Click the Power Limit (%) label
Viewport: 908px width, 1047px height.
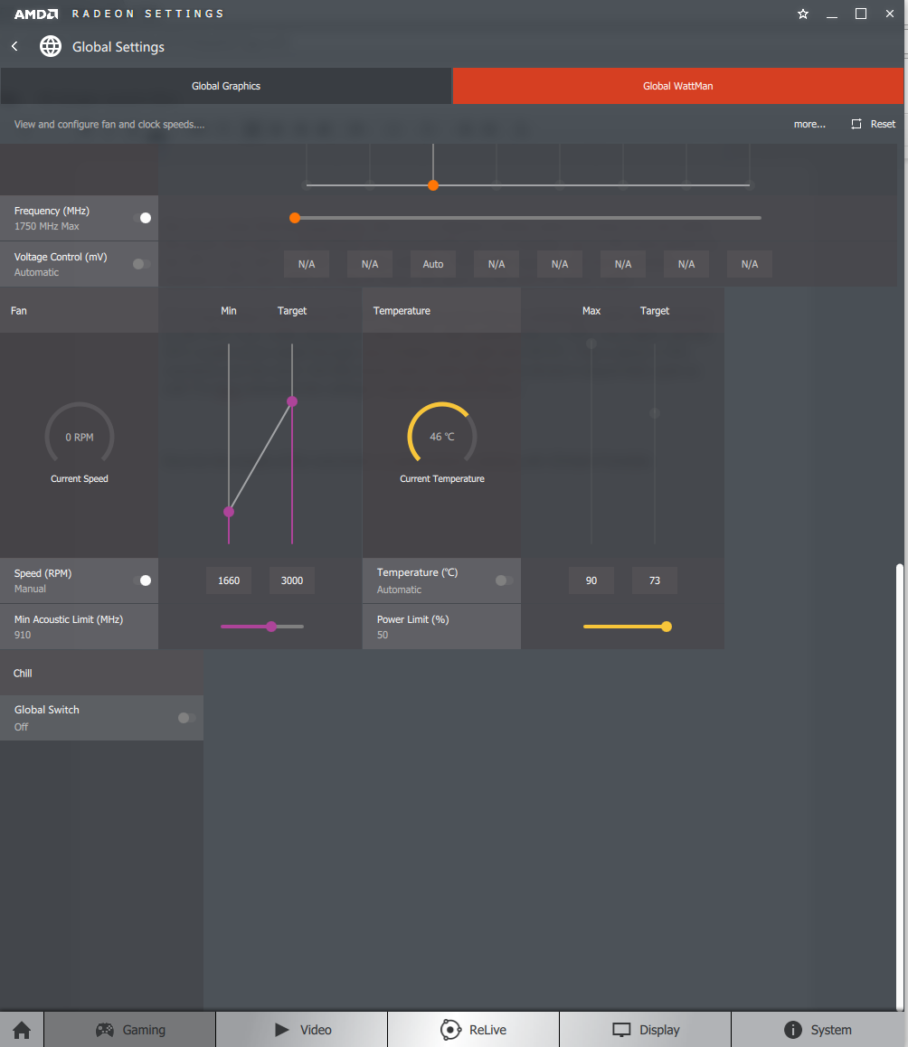[x=413, y=619]
